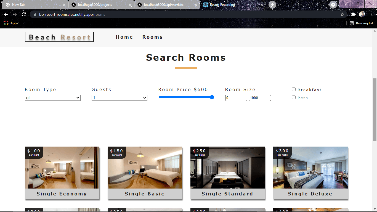Expand the Guests dropdown
This screenshot has height=212, width=377.
[119, 98]
